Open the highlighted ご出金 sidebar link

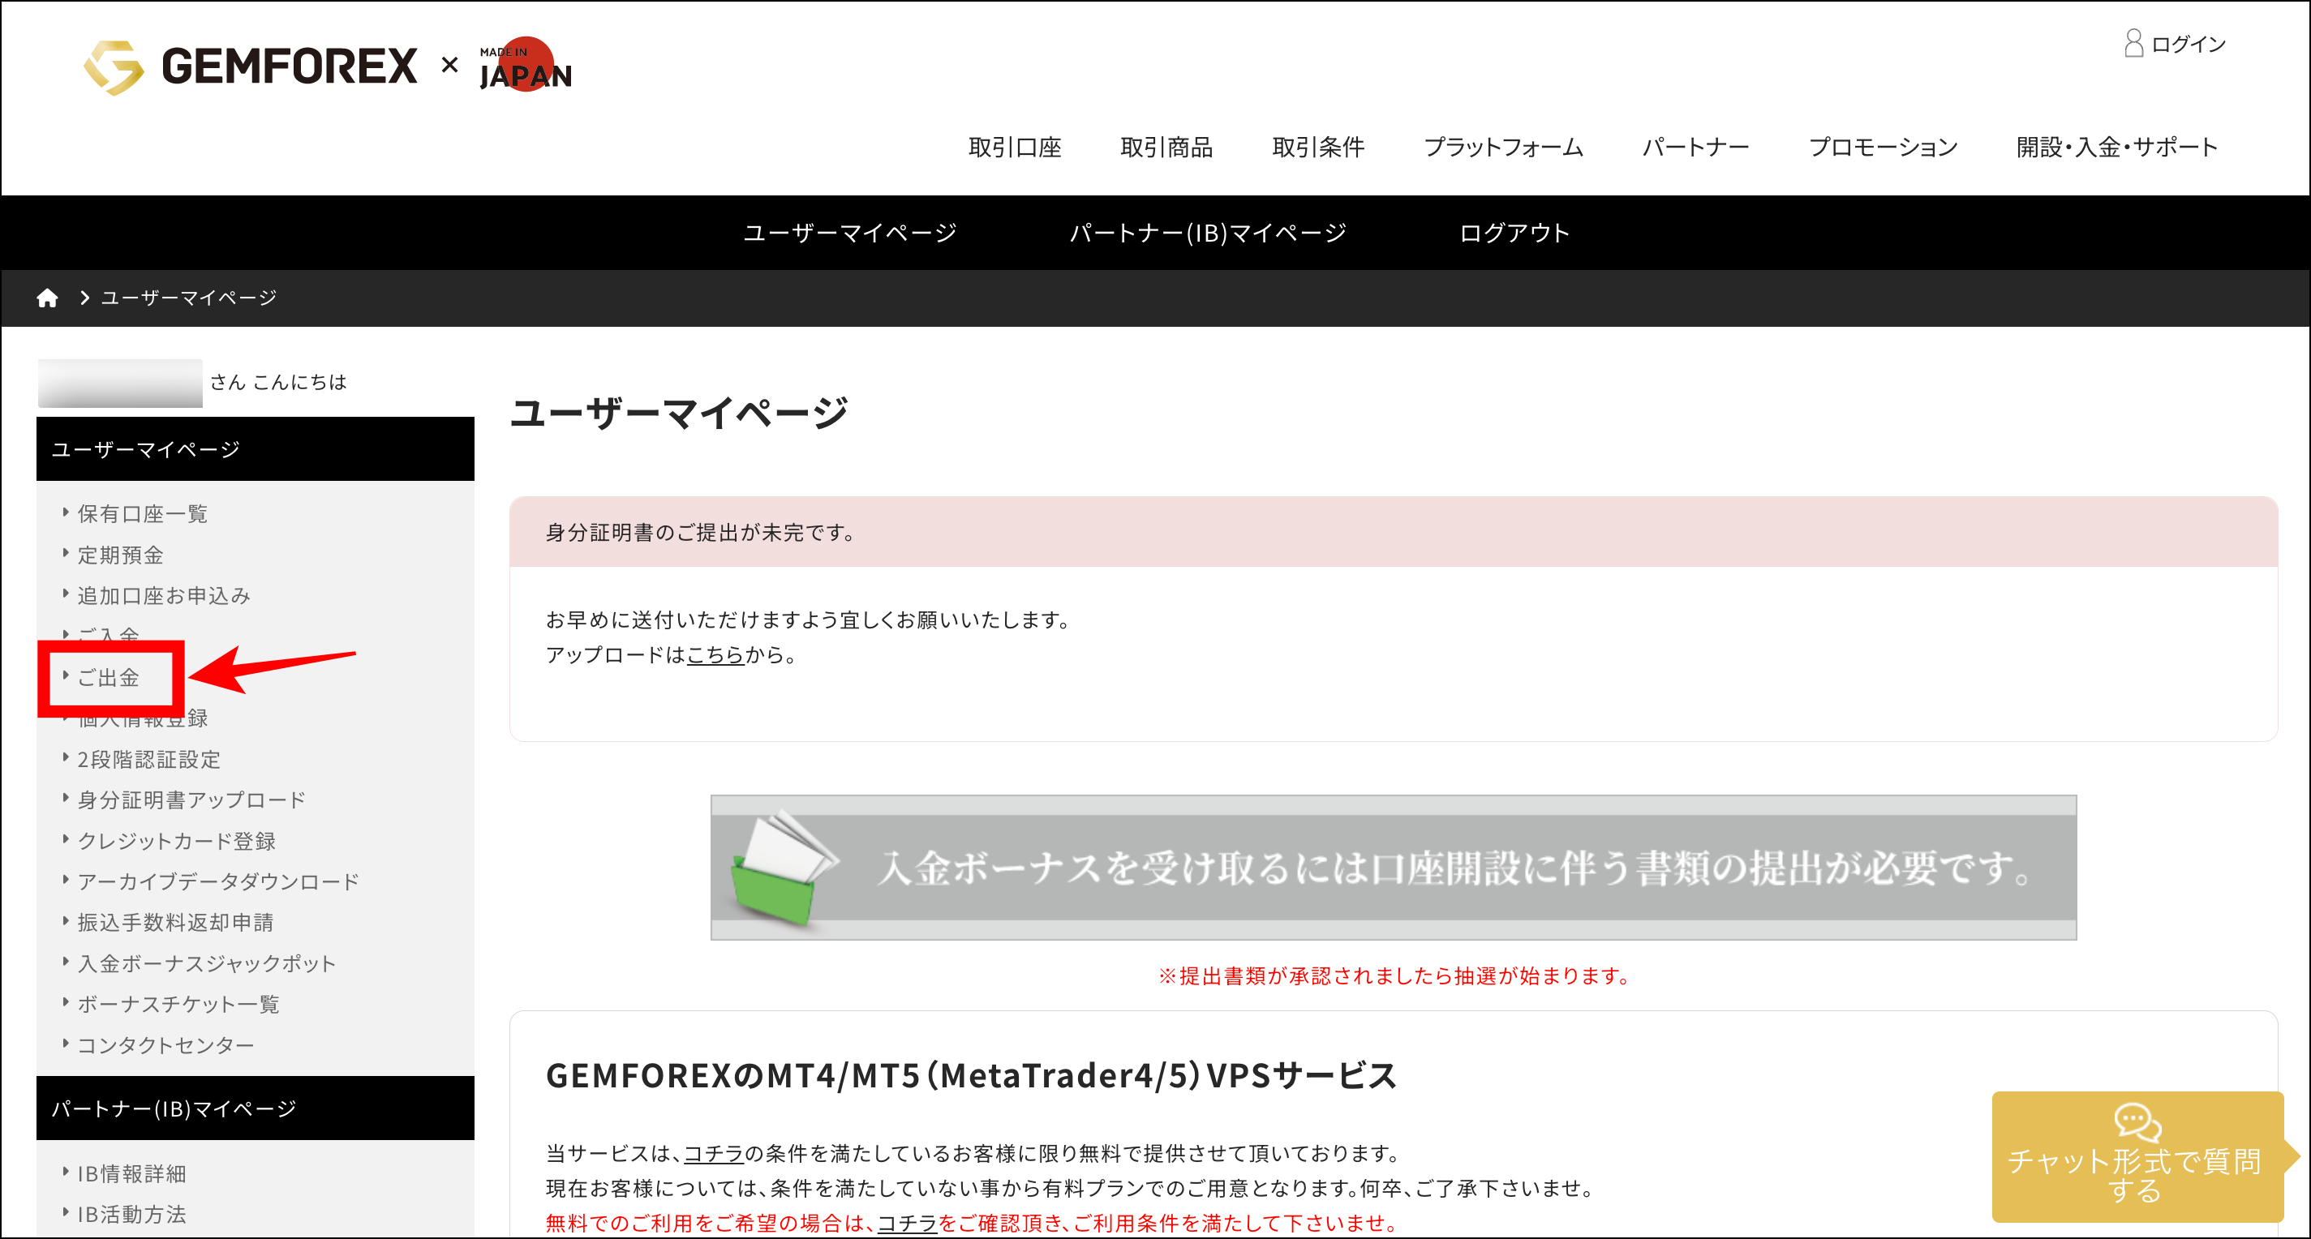pyautogui.click(x=110, y=677)
